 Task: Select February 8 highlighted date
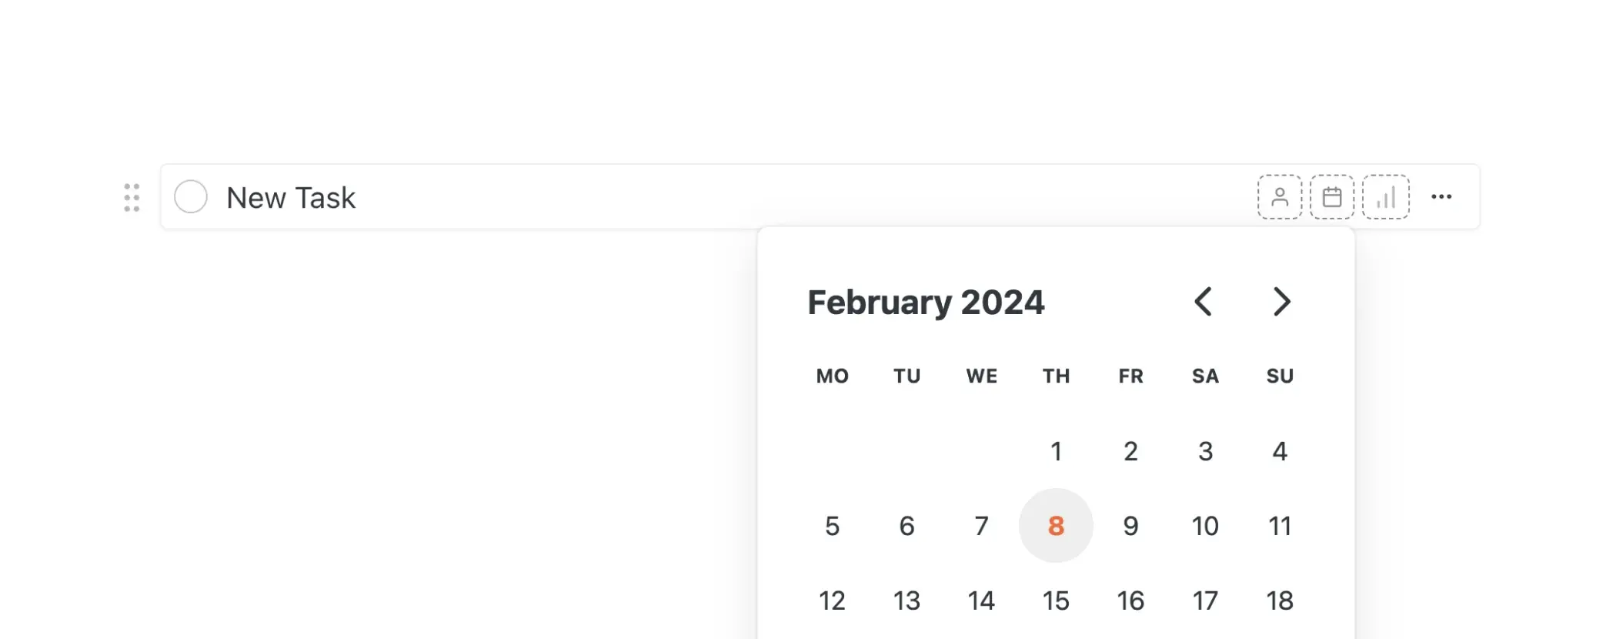pos(1056,526)
